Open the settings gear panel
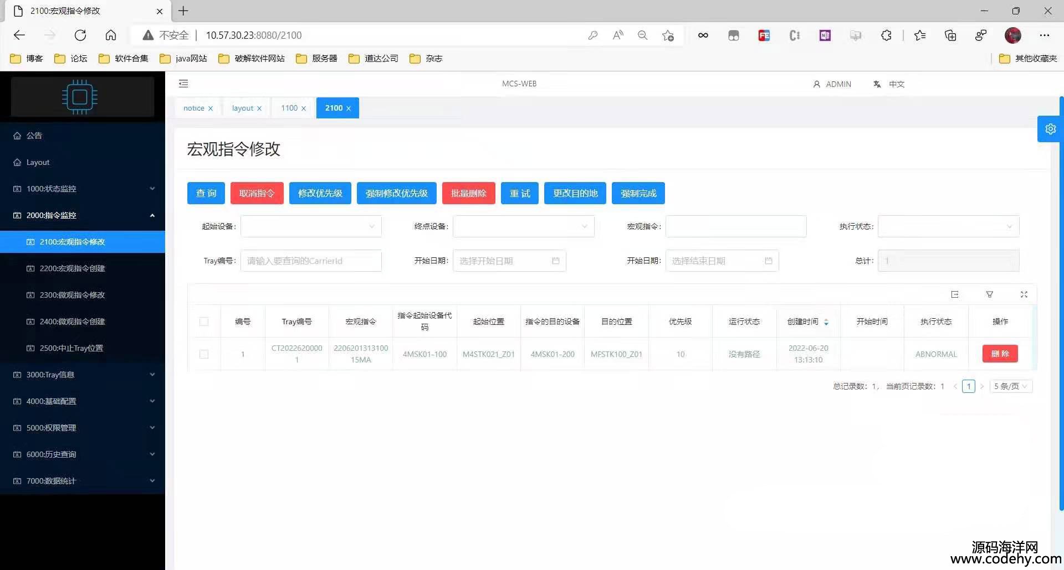Screen dimensions: 1064x570 [x=1050, y=129]
